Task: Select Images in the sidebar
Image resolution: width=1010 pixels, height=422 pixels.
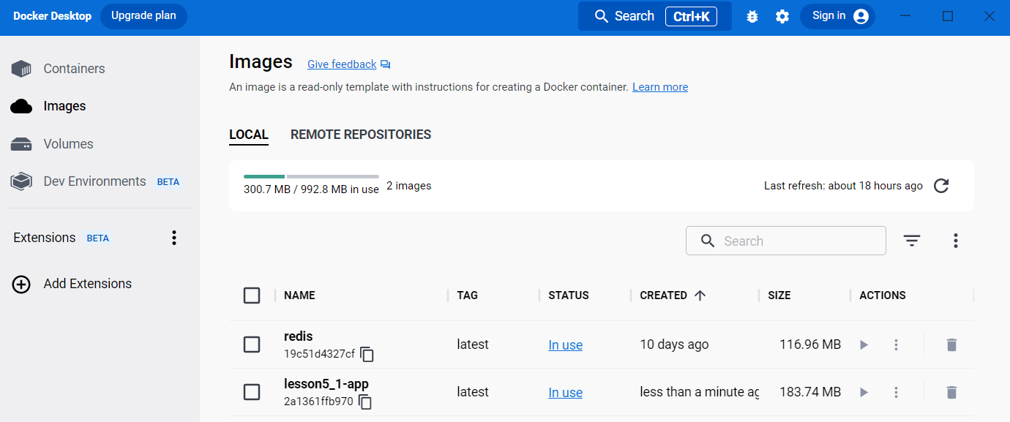Action: coord(64,106)
